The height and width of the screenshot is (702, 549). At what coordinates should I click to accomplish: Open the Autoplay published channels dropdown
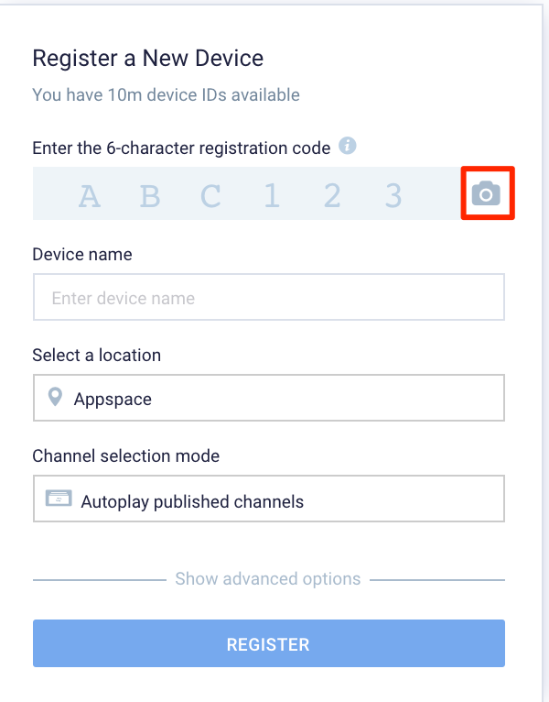pyautogui.click(x=269, y=499)
